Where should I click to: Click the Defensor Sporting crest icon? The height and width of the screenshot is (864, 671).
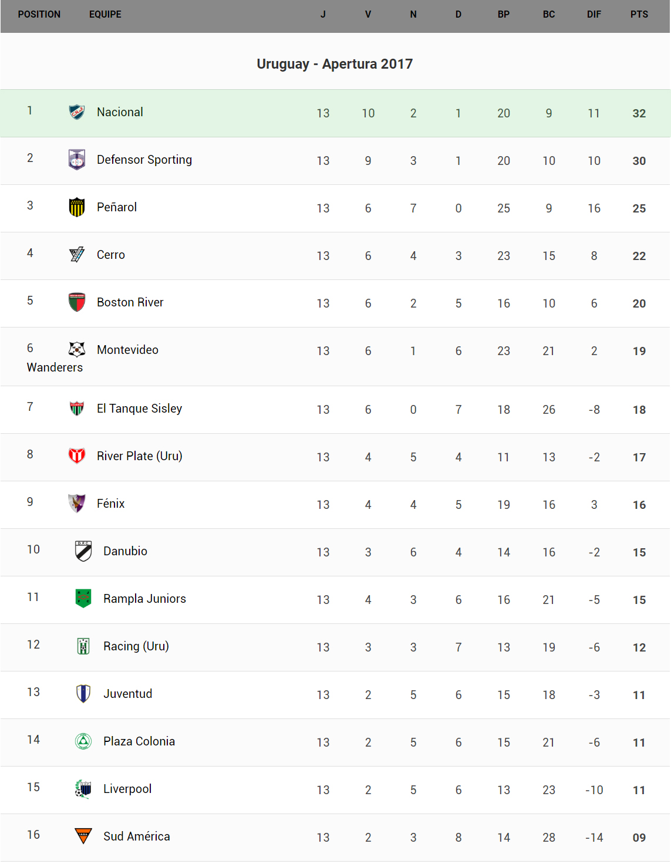77,160
